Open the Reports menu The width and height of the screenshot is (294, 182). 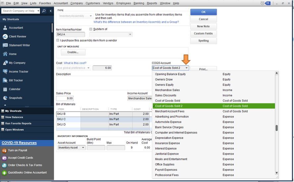click(x=152, y=3)
